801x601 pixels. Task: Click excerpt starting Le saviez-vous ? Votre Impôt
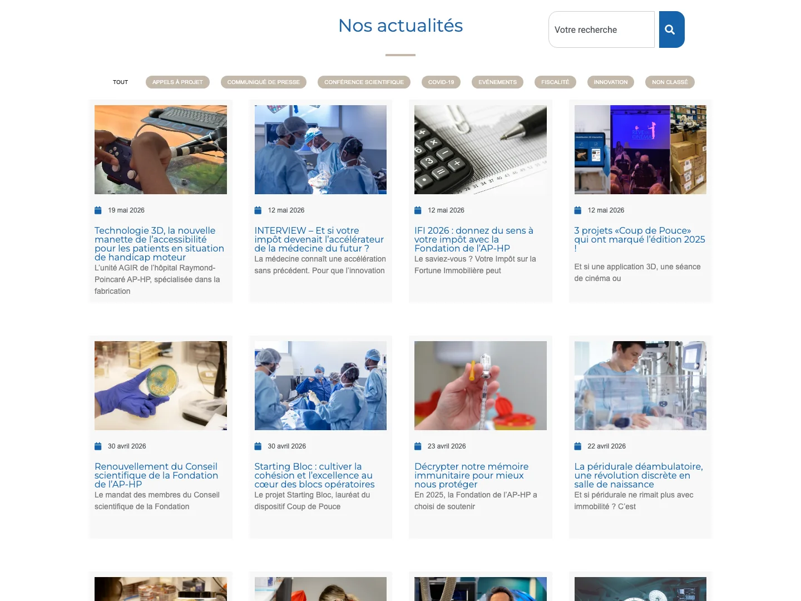(476, 265)
